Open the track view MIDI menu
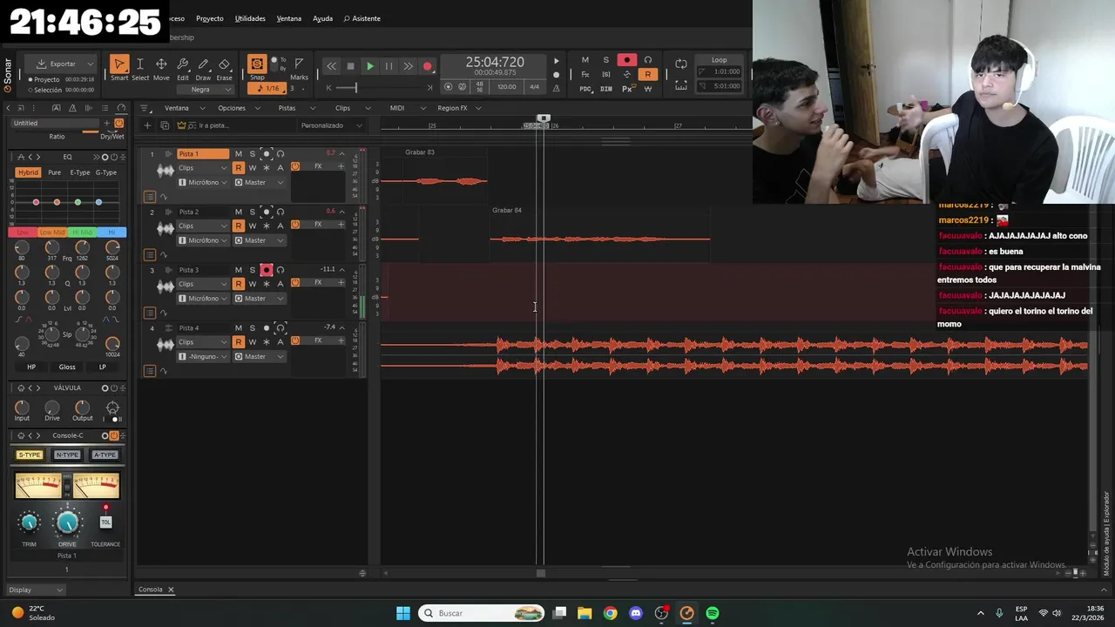 [x=402, y=108]
